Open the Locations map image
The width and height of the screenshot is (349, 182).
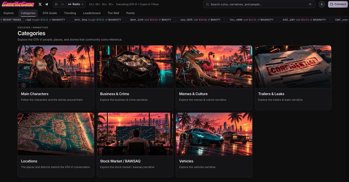tap(56, 134)
